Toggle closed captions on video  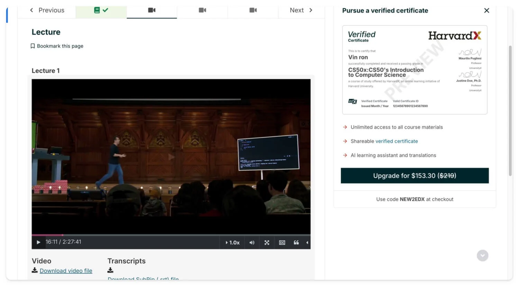tap(282, 243)
